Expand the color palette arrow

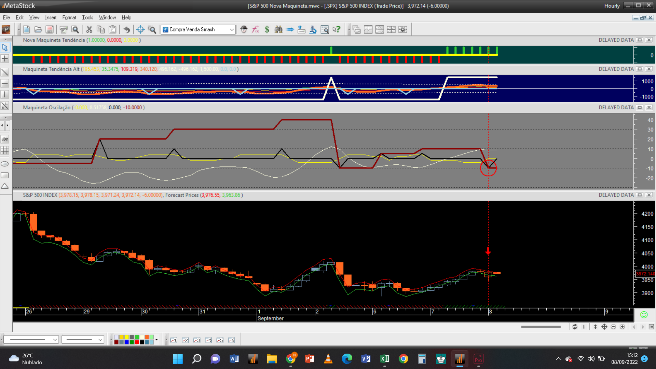[x=156, y=340]
